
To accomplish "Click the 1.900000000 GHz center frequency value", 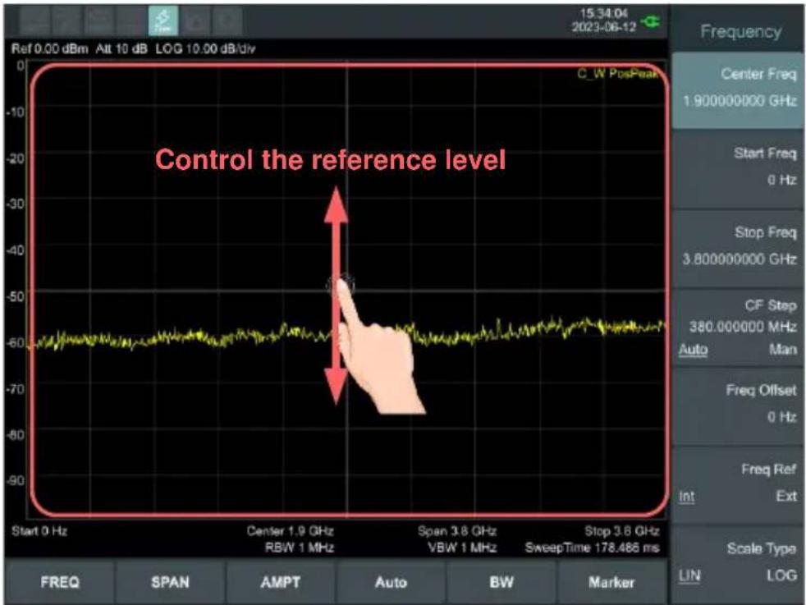I will (740, 101).
